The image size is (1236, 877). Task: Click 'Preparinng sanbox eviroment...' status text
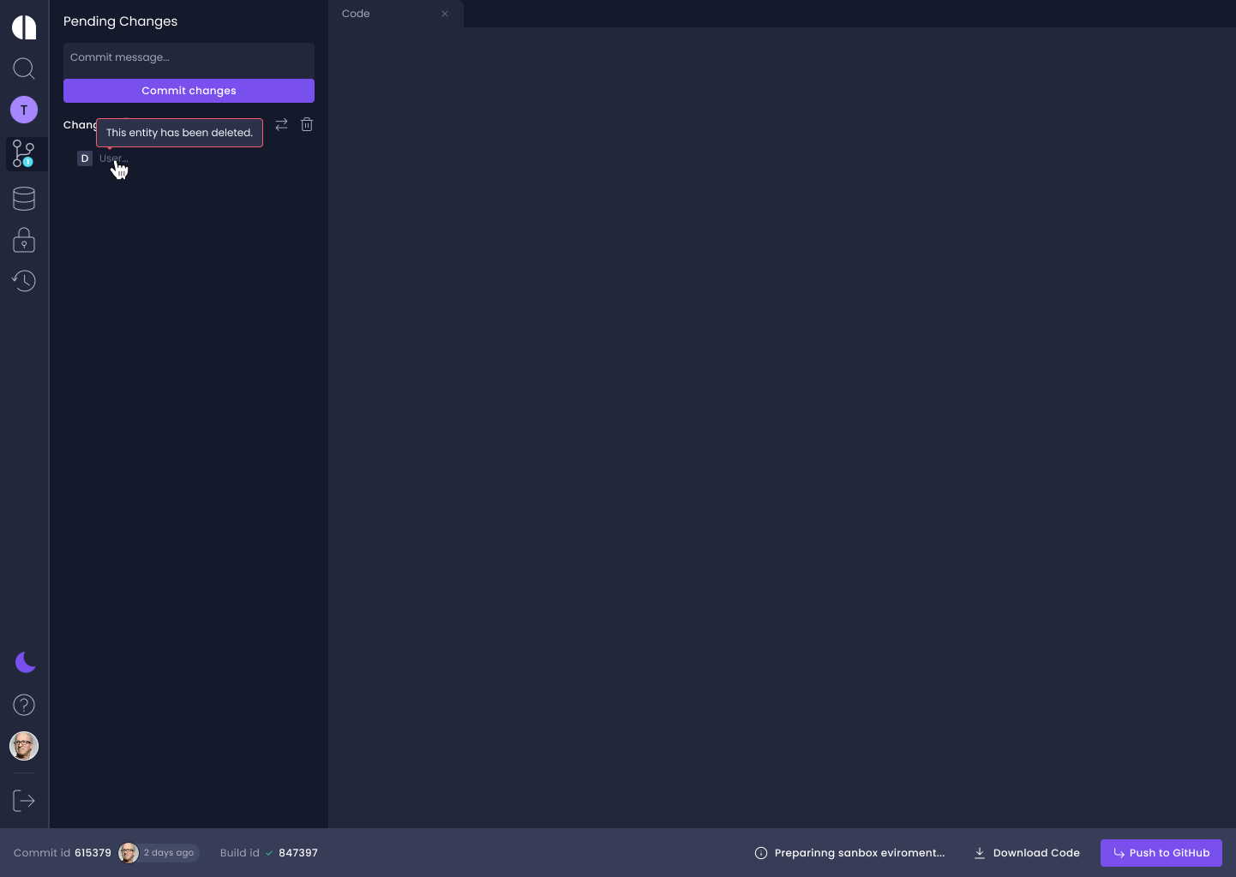860,853
